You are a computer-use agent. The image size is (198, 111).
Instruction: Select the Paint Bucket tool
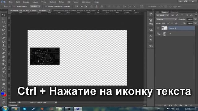point(4,57)
